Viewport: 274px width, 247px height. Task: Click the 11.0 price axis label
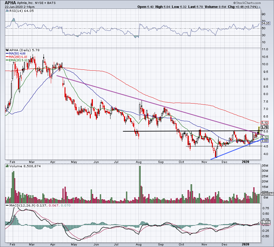click(265, 49)
